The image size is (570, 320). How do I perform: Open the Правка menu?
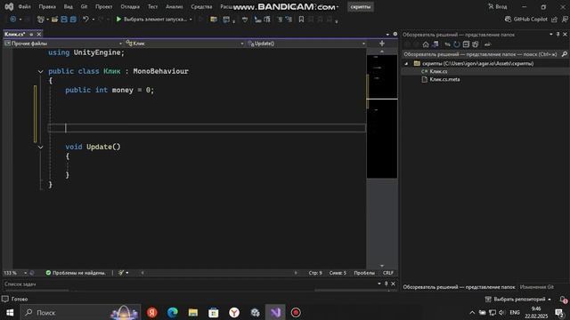[x=47, y=7]
